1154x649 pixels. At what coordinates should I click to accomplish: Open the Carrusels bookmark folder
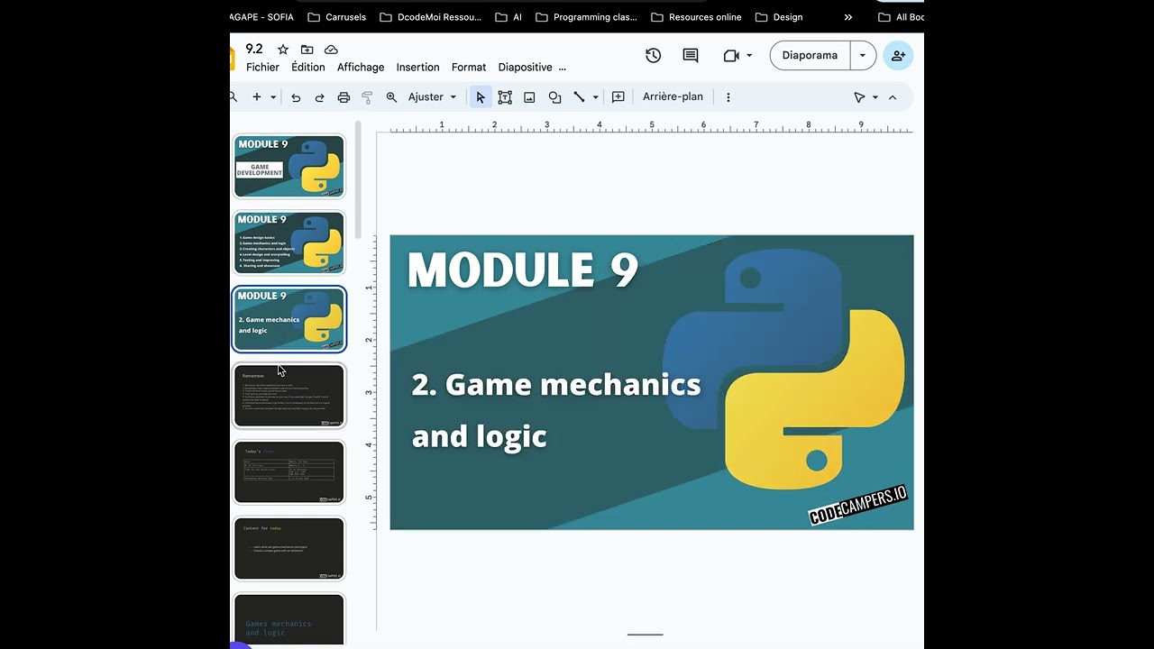click(x=337, y=17)
